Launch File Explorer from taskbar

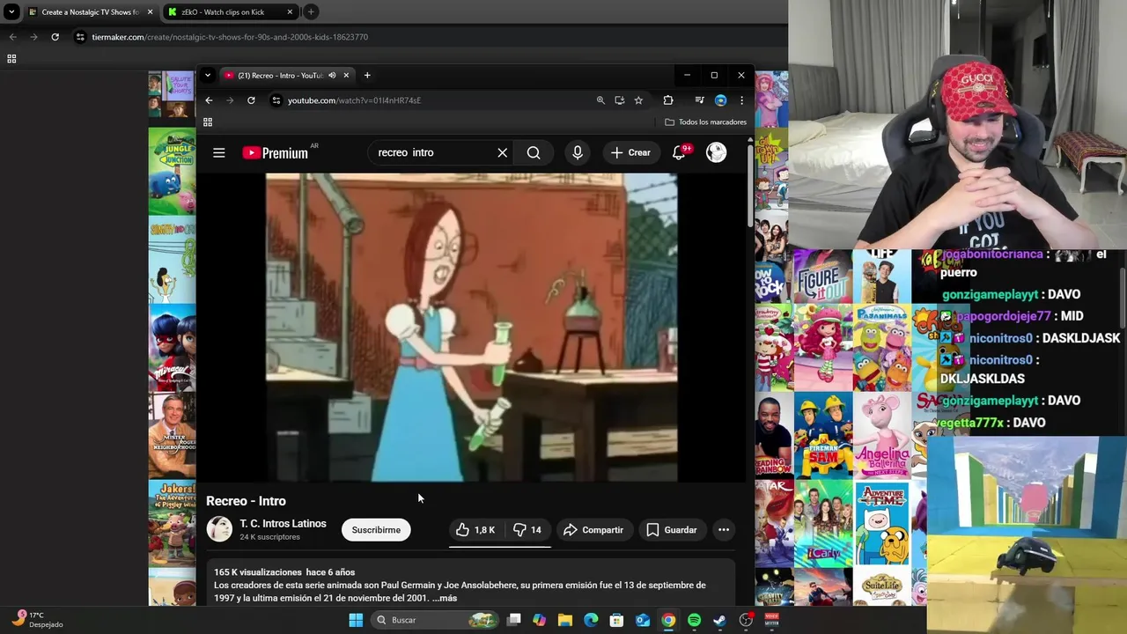[x=565, y=620]
